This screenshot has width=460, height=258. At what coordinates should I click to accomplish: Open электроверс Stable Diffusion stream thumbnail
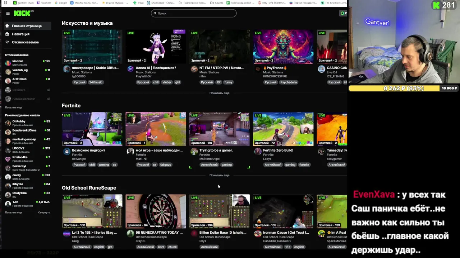point(92,47)
